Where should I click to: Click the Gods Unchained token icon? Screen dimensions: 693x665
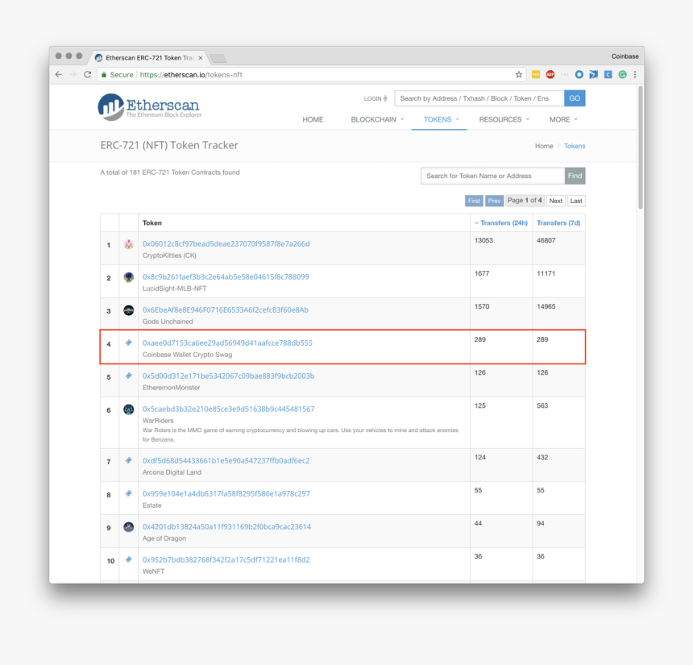129,310
